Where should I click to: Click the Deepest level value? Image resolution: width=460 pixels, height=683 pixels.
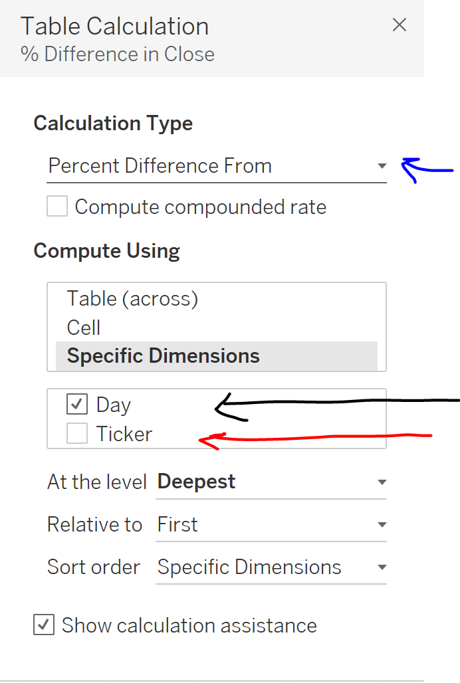195,481
